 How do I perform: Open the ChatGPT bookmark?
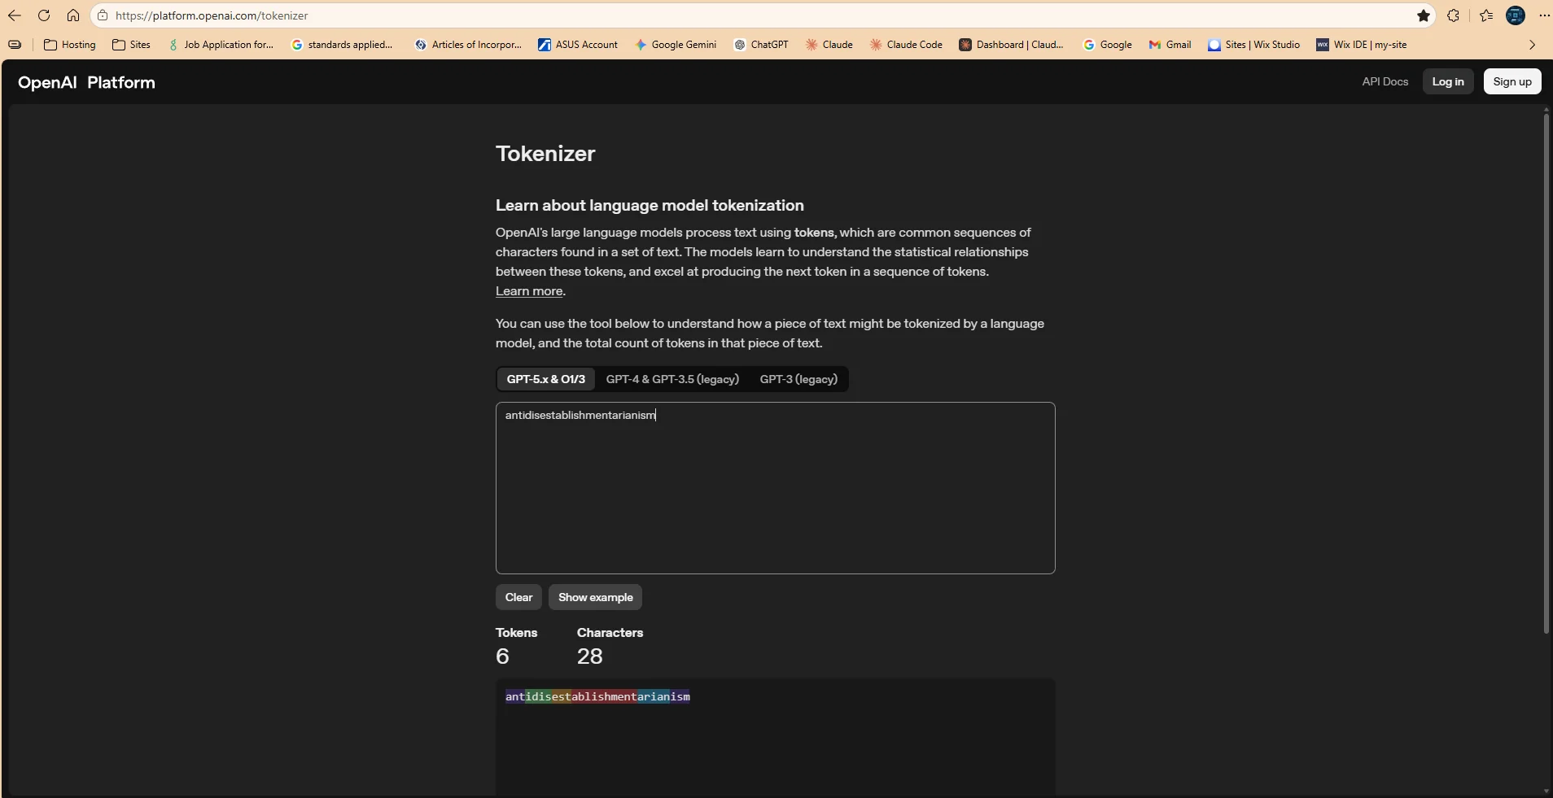pos(761,45)
